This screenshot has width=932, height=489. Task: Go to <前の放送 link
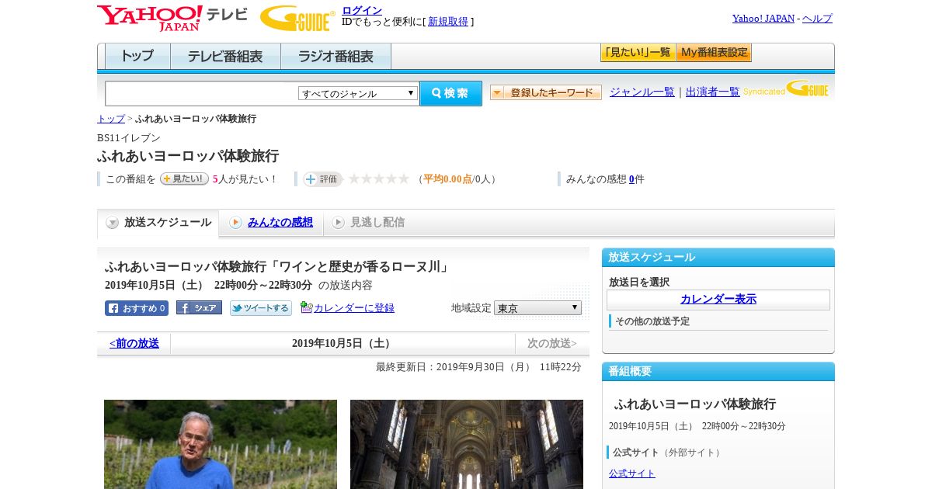(x=134, y=343)
